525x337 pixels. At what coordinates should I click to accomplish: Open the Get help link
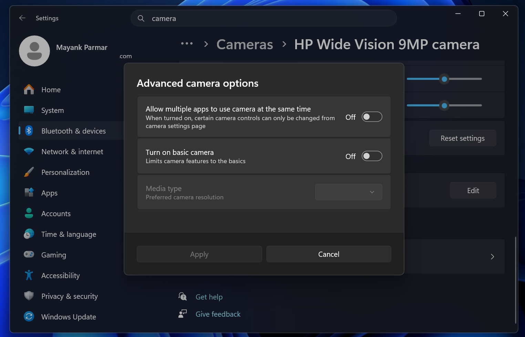point(209,297)
